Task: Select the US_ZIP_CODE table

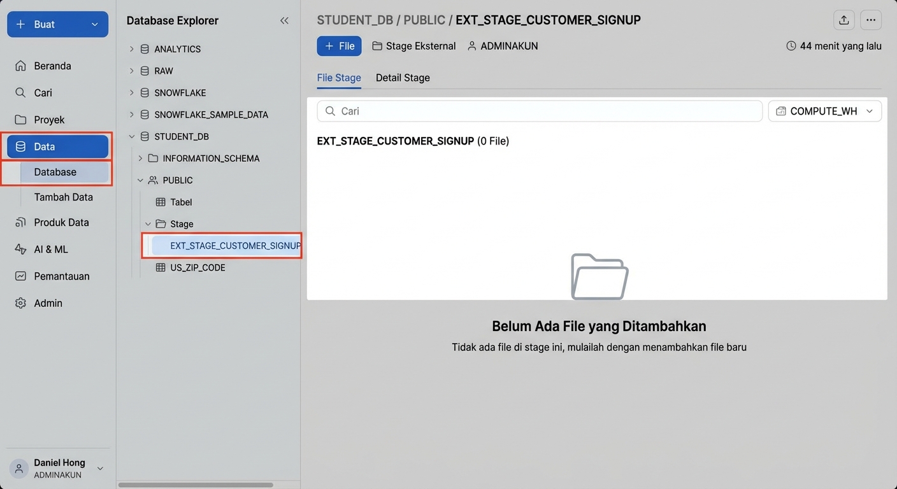Action: coord(197,267)
